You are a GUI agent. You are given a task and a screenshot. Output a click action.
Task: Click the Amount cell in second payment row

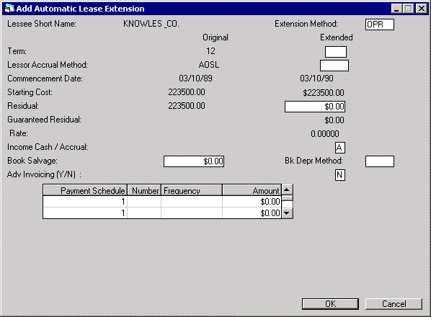(252, 213)
